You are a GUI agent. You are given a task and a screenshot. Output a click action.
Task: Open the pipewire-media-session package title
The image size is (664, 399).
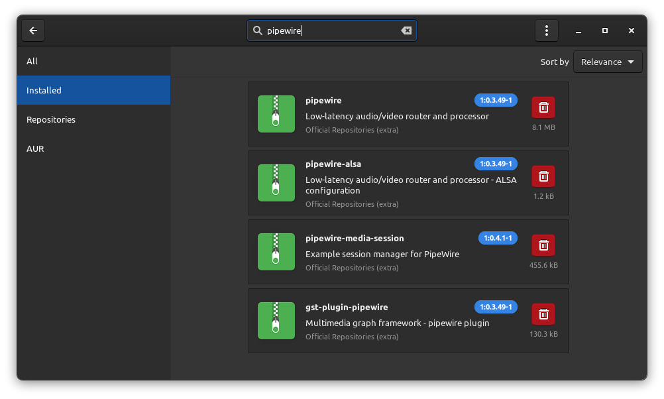[355, 238]
